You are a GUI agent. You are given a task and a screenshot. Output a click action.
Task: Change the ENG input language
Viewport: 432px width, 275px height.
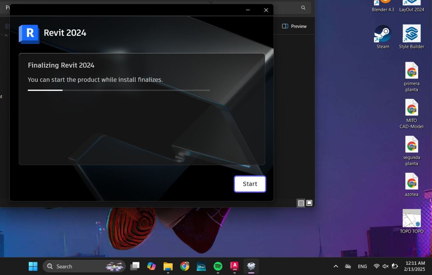pos(362,267)
